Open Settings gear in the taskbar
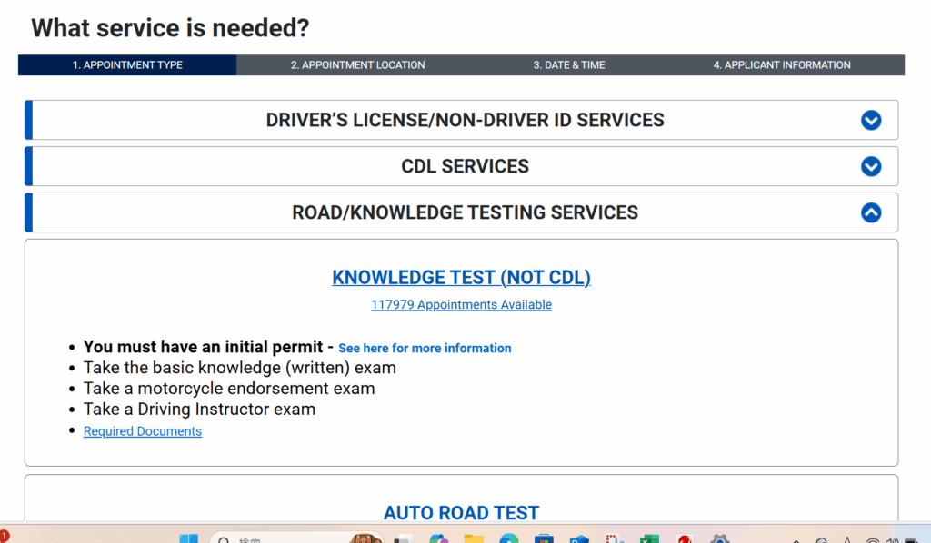Image resolution: width=931 pixels, height=543 pixels. click(719, 538)
